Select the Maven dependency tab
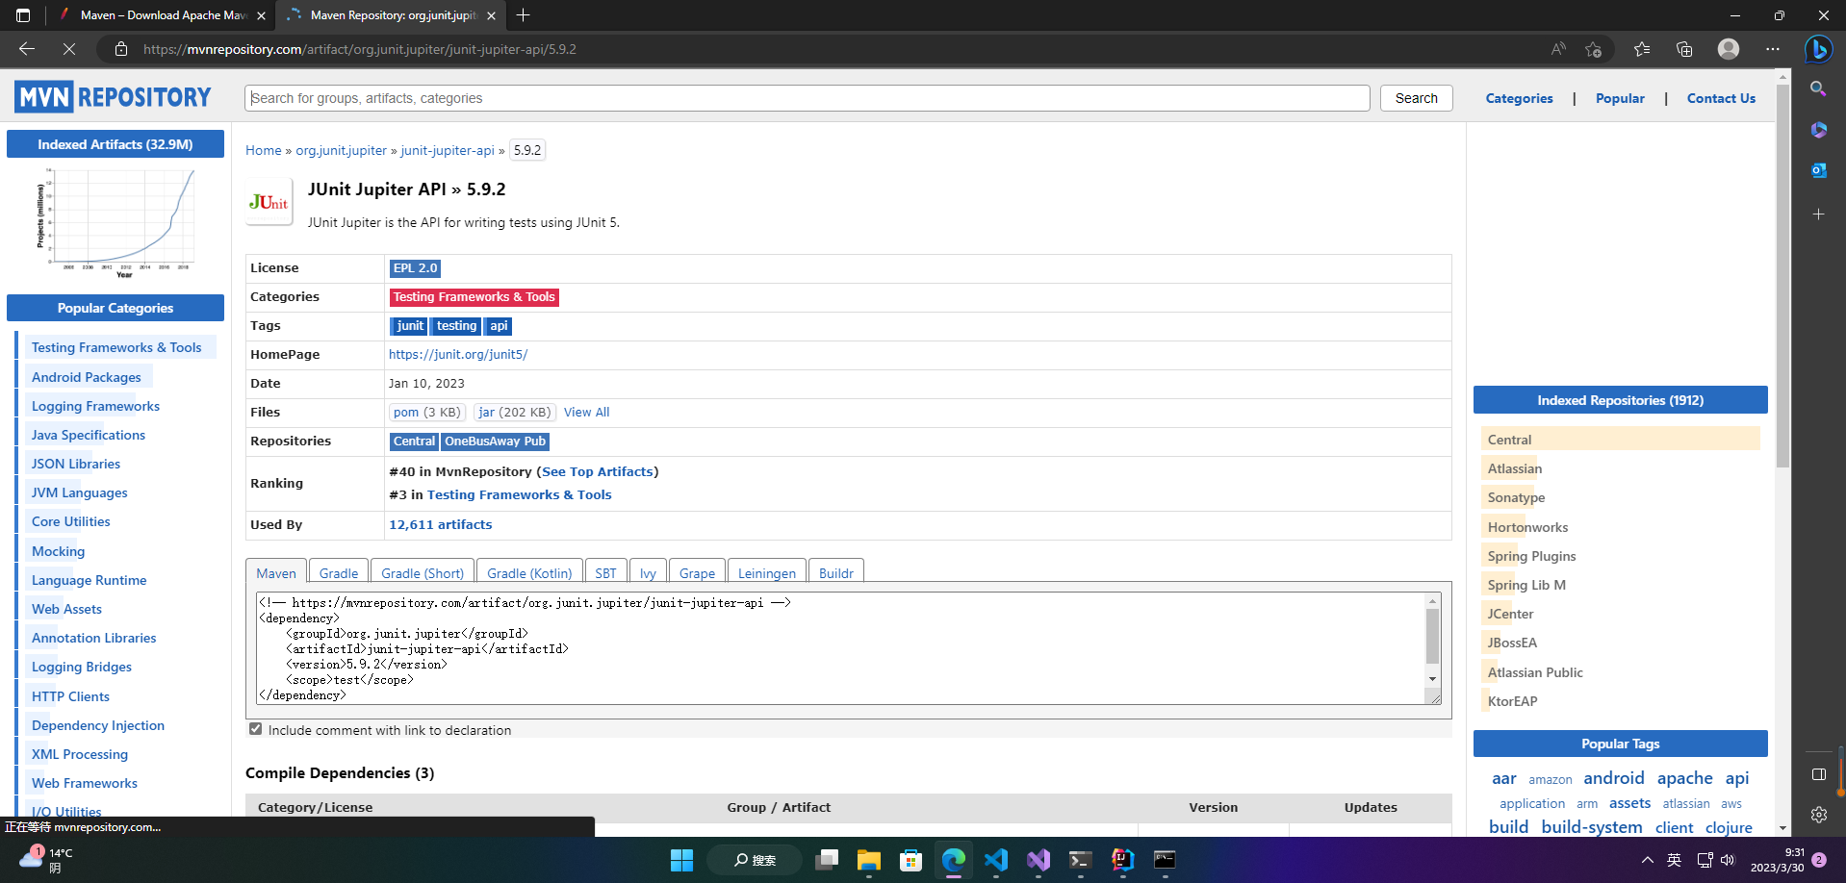The width and height of the screenshot is (1846, 883). [x=276, y=572]
